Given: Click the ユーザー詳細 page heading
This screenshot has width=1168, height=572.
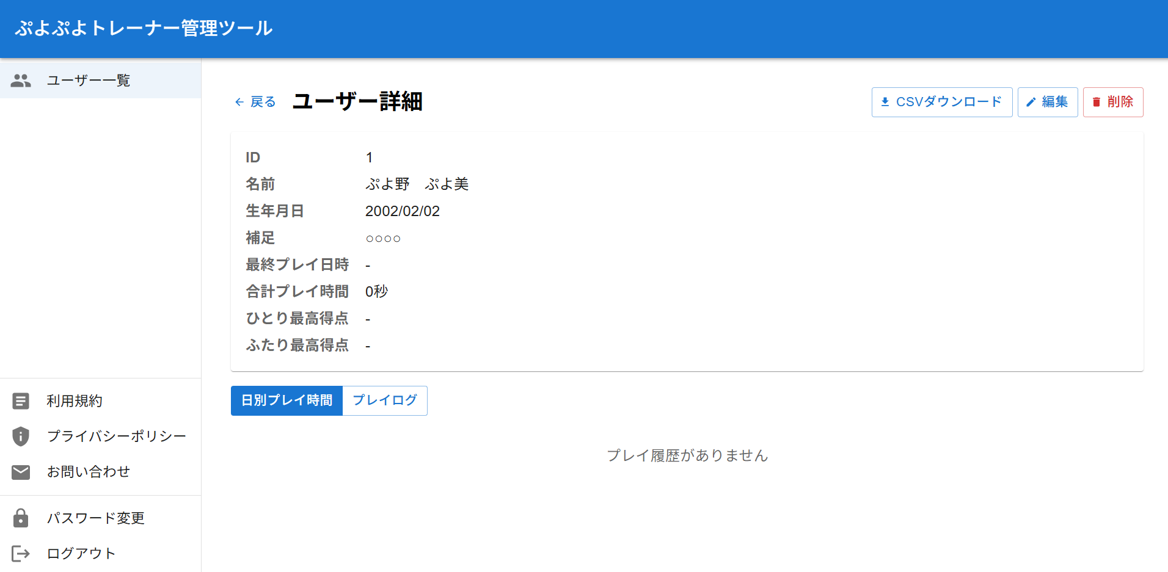Looking at the screenshot, I should tap(357, 101).
